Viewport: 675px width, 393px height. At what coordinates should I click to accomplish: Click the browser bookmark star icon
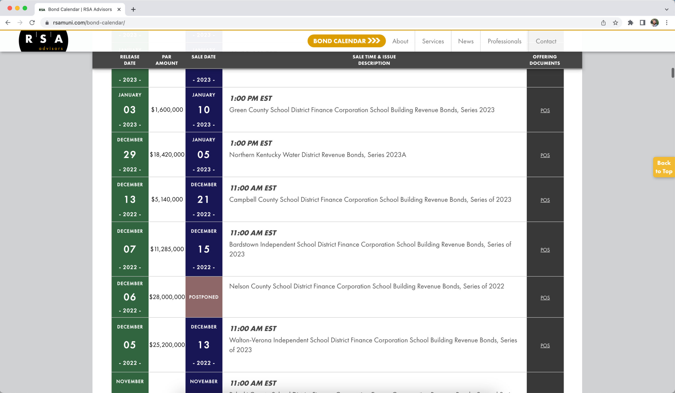616,22
